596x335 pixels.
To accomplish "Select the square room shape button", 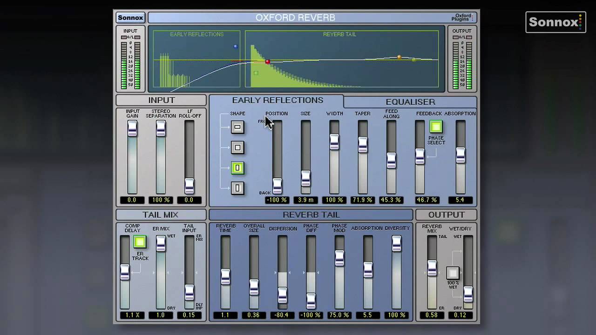I will pyautogui.click(x=237, y=147).
